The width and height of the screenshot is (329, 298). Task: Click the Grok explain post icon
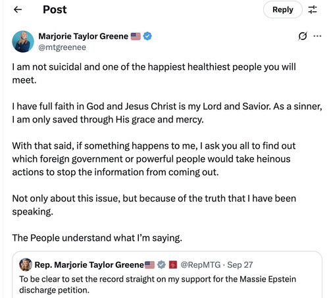coord(303,36)
